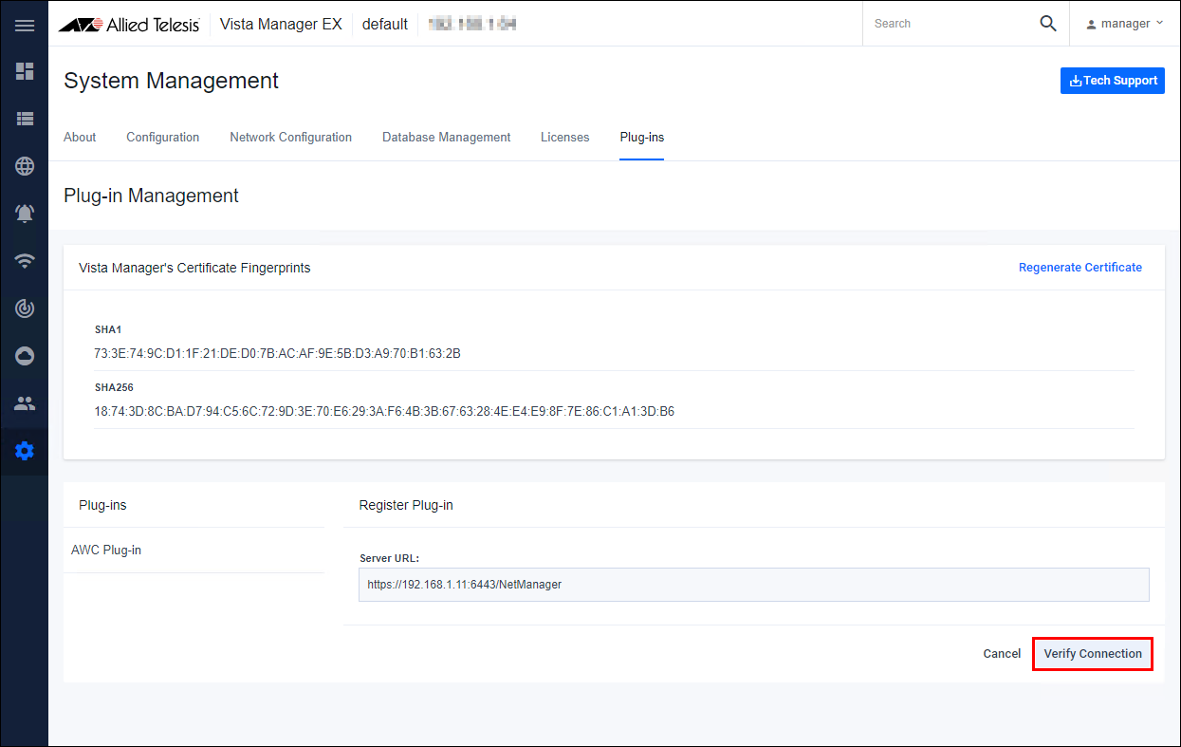Click into the Server URL input field

tap(753, 585)
